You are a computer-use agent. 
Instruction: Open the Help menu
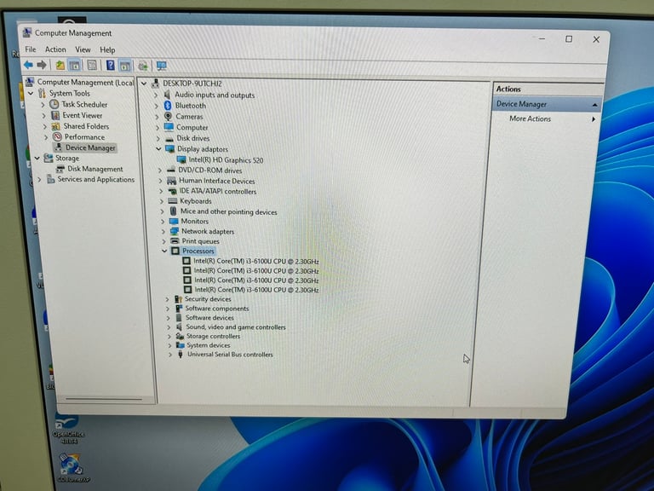click(107, 49)
